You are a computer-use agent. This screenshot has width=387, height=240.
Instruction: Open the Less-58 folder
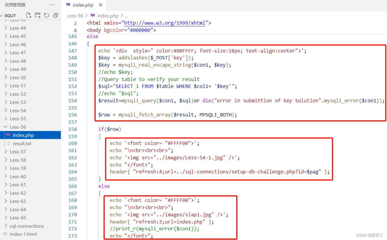click(30, 160)
